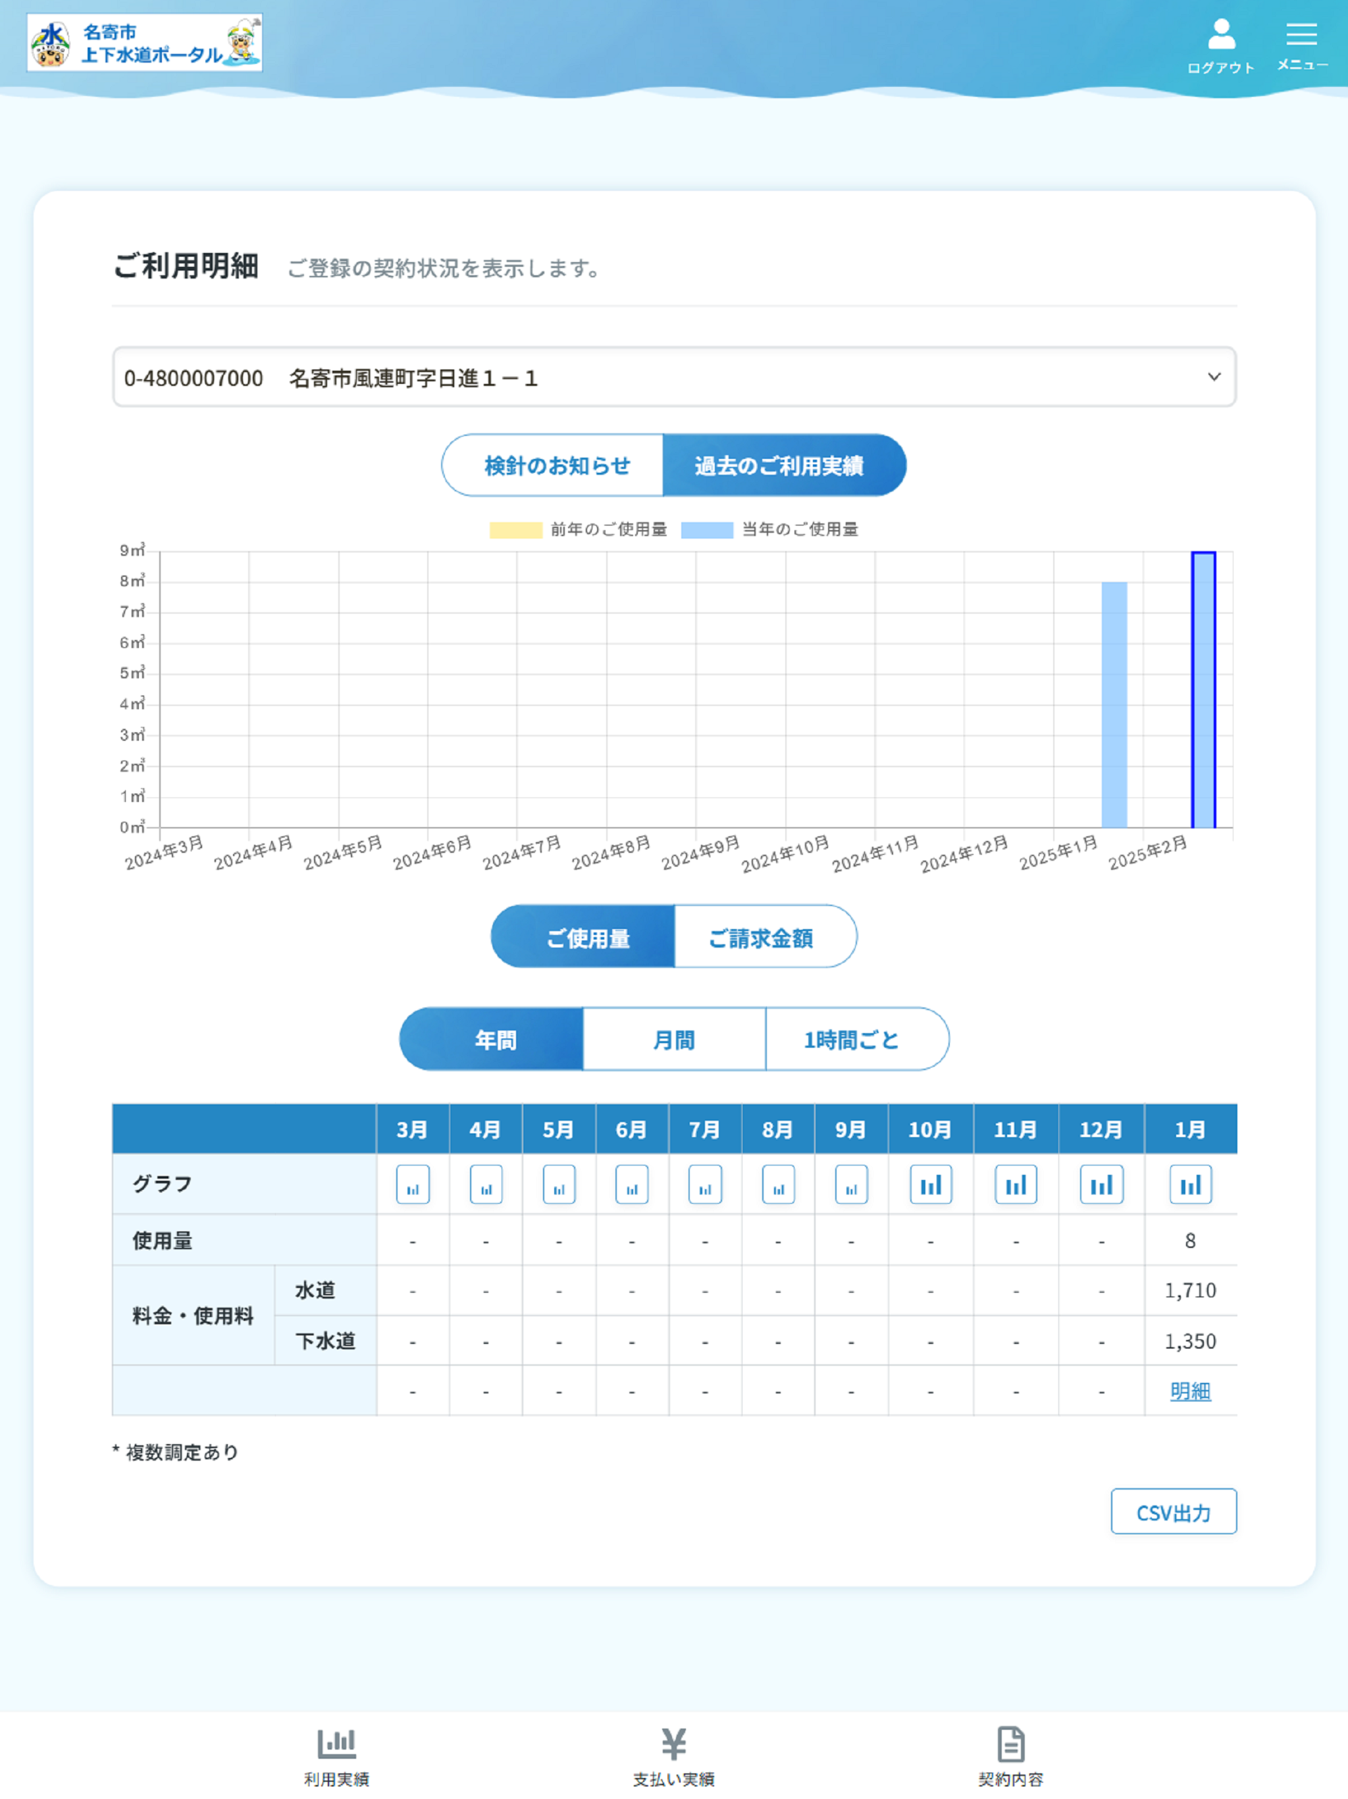The width and height of the screenshot is (1348, 1799).
Task: Open the 11月 graph icon
Action: pyautogui.click(x=1016, y=1184)
